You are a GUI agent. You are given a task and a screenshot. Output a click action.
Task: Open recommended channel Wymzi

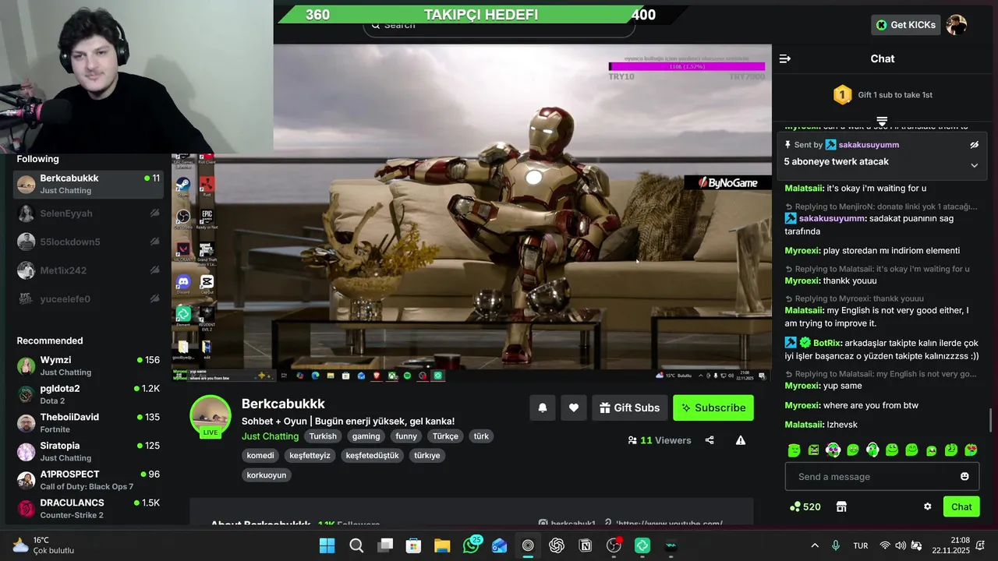tap(90, 365)
